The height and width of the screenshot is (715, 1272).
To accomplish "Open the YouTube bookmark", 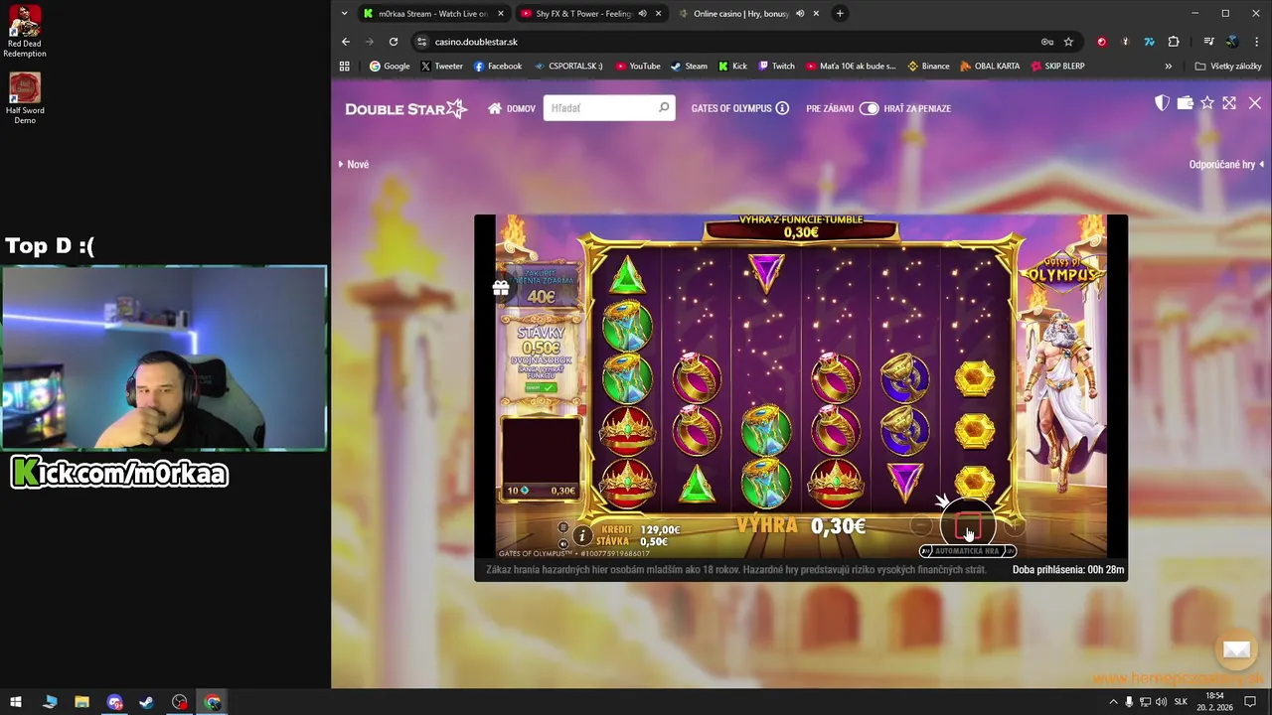I will point(638,67).
